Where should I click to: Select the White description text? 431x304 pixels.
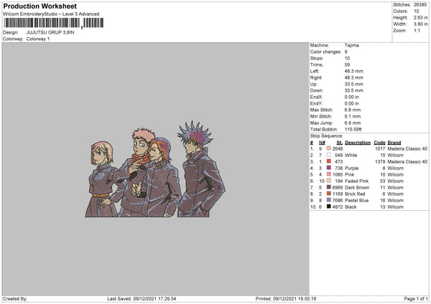coord(351,156)
